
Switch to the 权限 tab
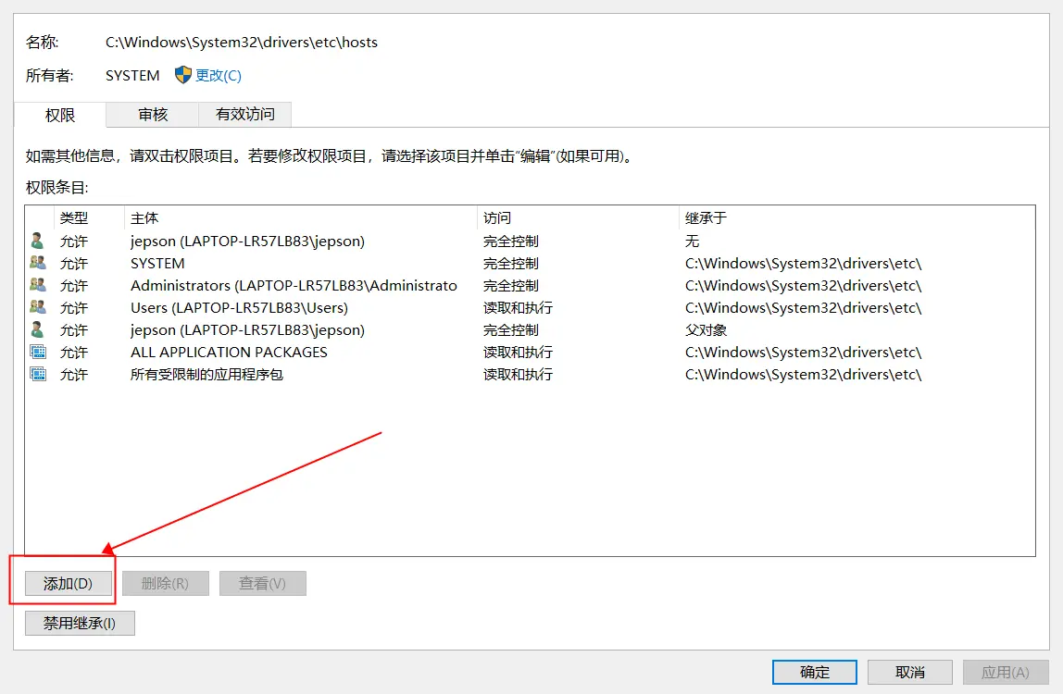(60, 115)
